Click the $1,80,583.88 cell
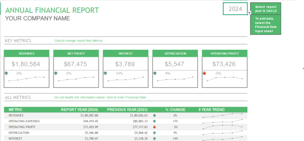The height and width of the screenshot is (141, 304). [x=89, y=116]
